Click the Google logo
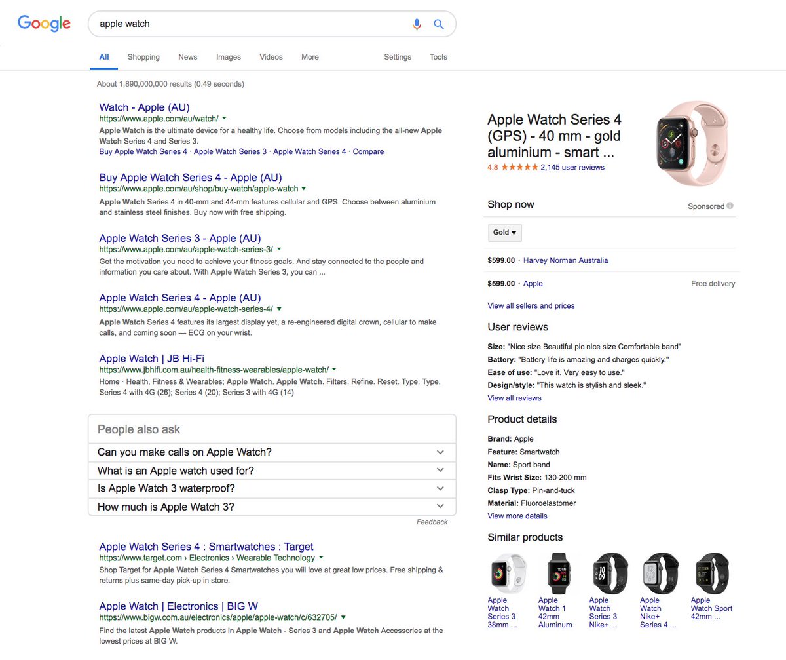Screen dimensions: 786x660 pos(44,23)
